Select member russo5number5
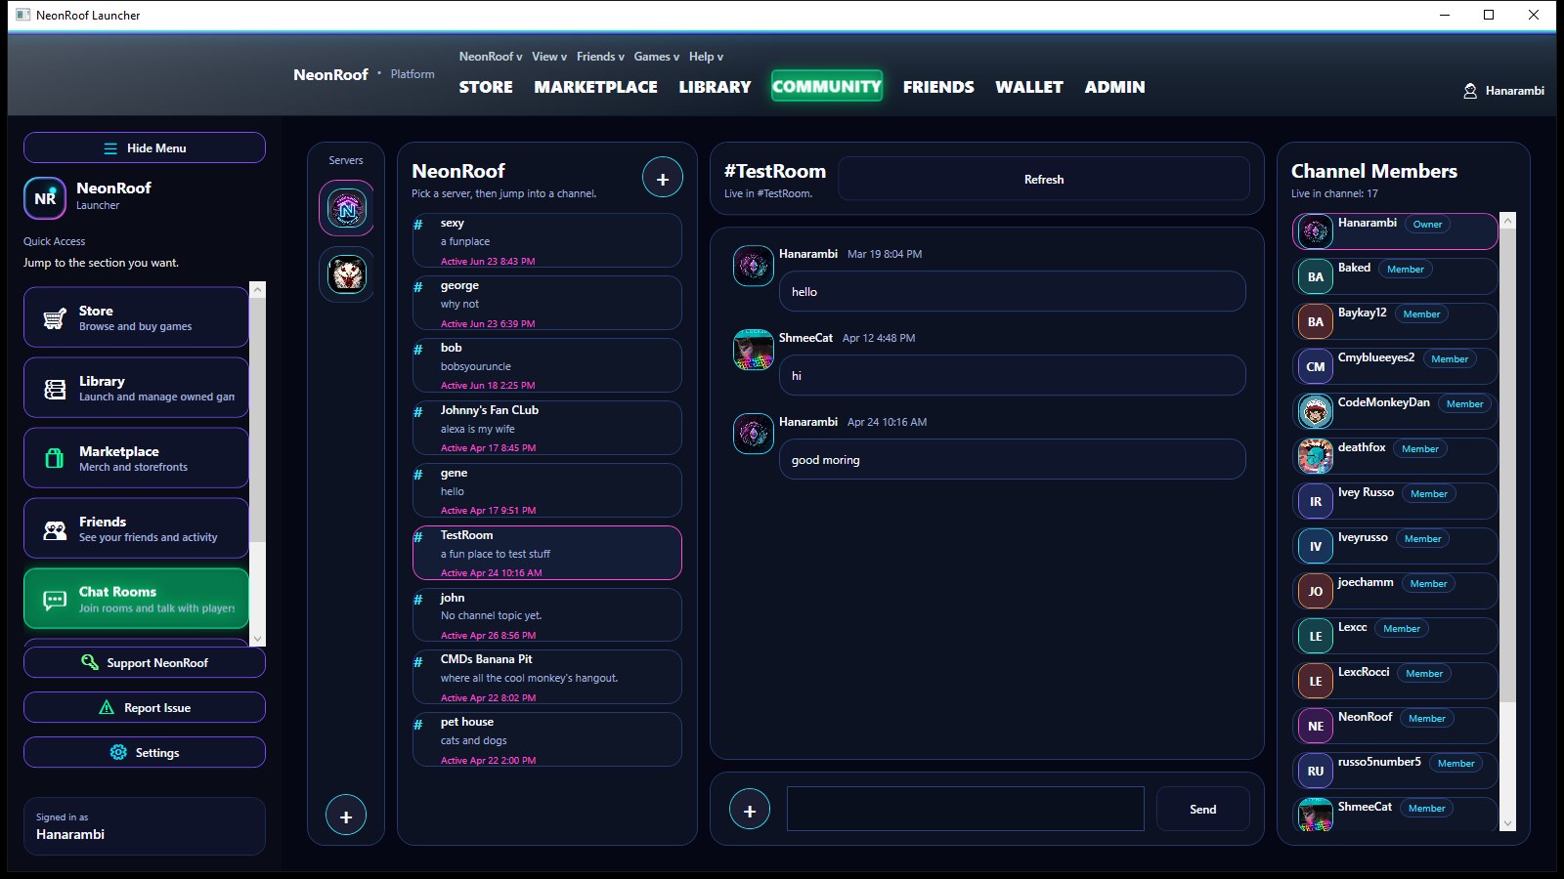 (x=1395, y=771)
